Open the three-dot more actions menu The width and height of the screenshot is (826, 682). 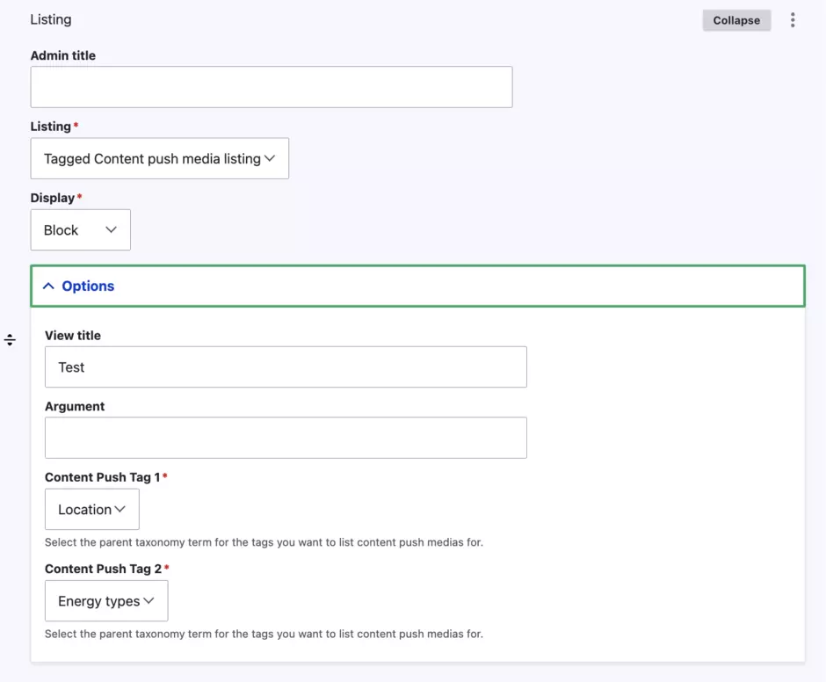793,20
